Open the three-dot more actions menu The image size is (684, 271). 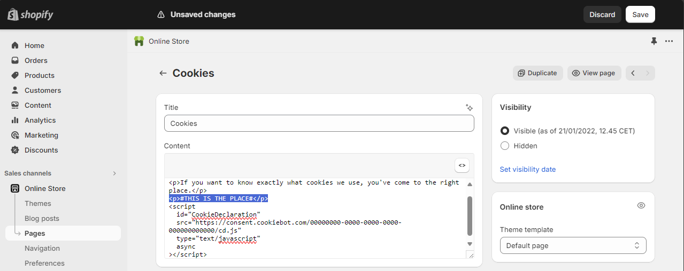point(669,41)
